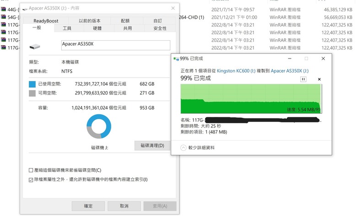Click the drive name field Apacer AS350X
The width and height of the screenshot is (357, 217).
pos(116,45)
